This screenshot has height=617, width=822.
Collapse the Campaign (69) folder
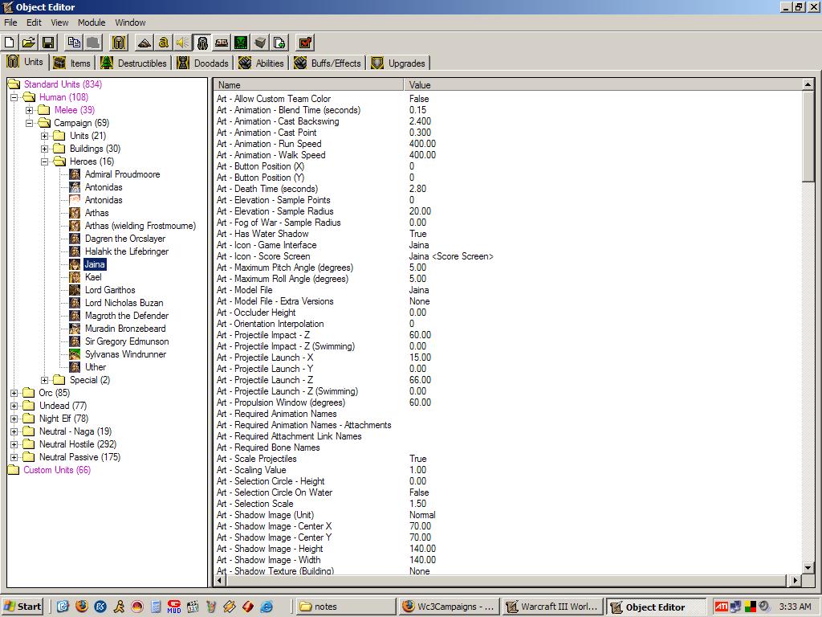[x=30, y=123]
